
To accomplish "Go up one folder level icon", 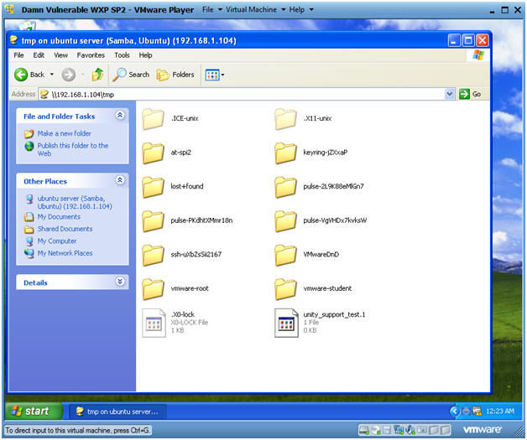I will click(x=98, y=75).
